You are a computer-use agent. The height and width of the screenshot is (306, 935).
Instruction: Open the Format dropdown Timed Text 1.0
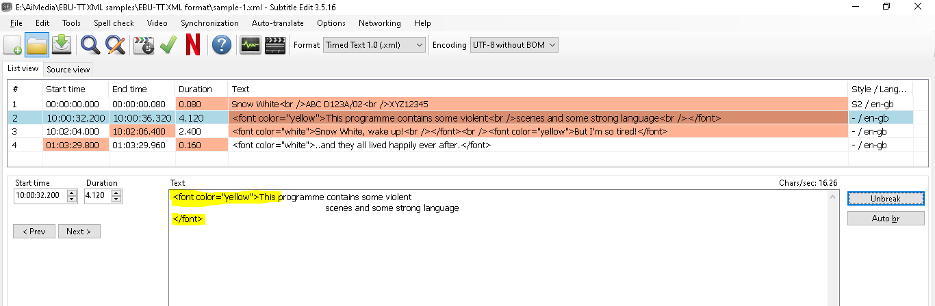coord(374,45)
